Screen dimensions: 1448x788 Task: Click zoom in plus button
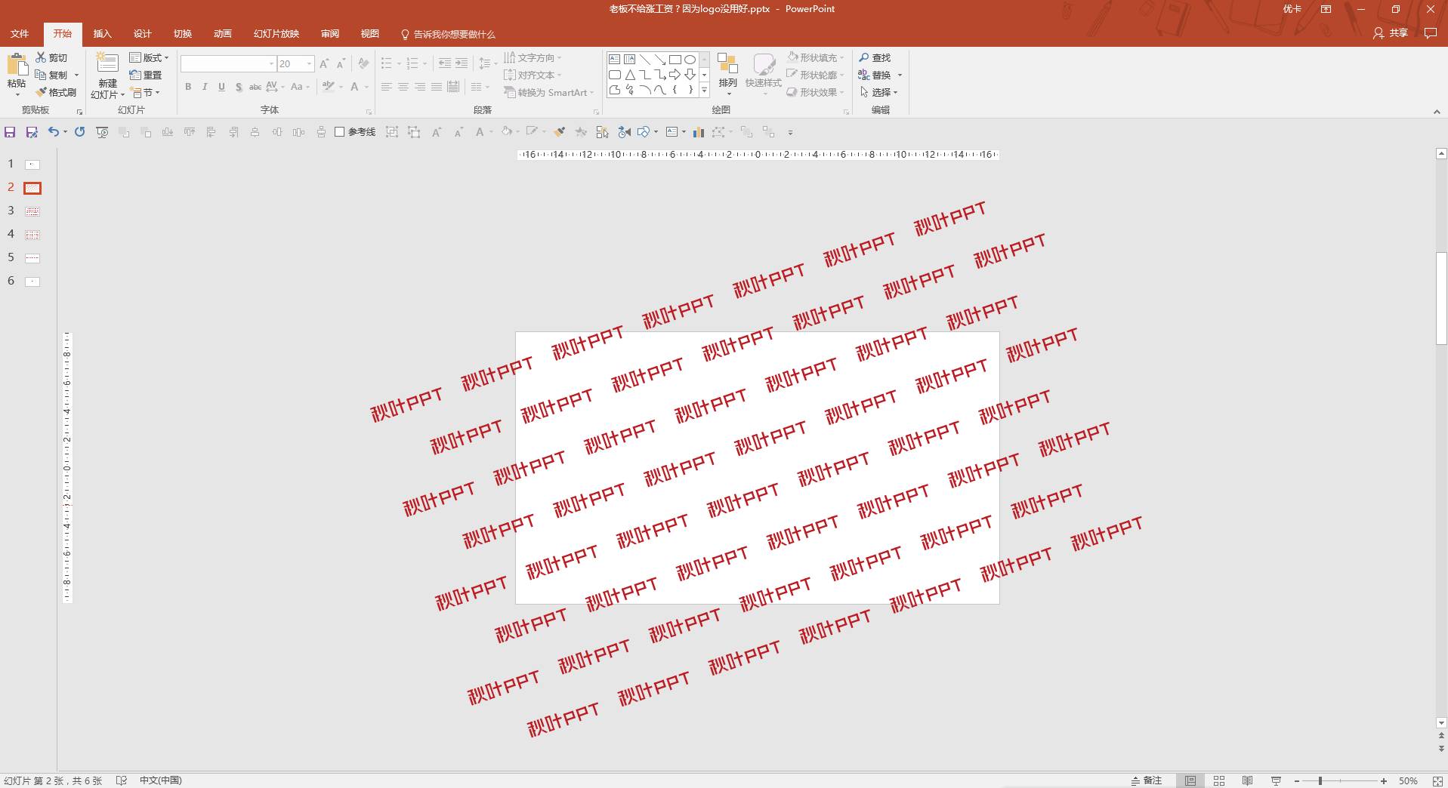[x=1383, y=780]
